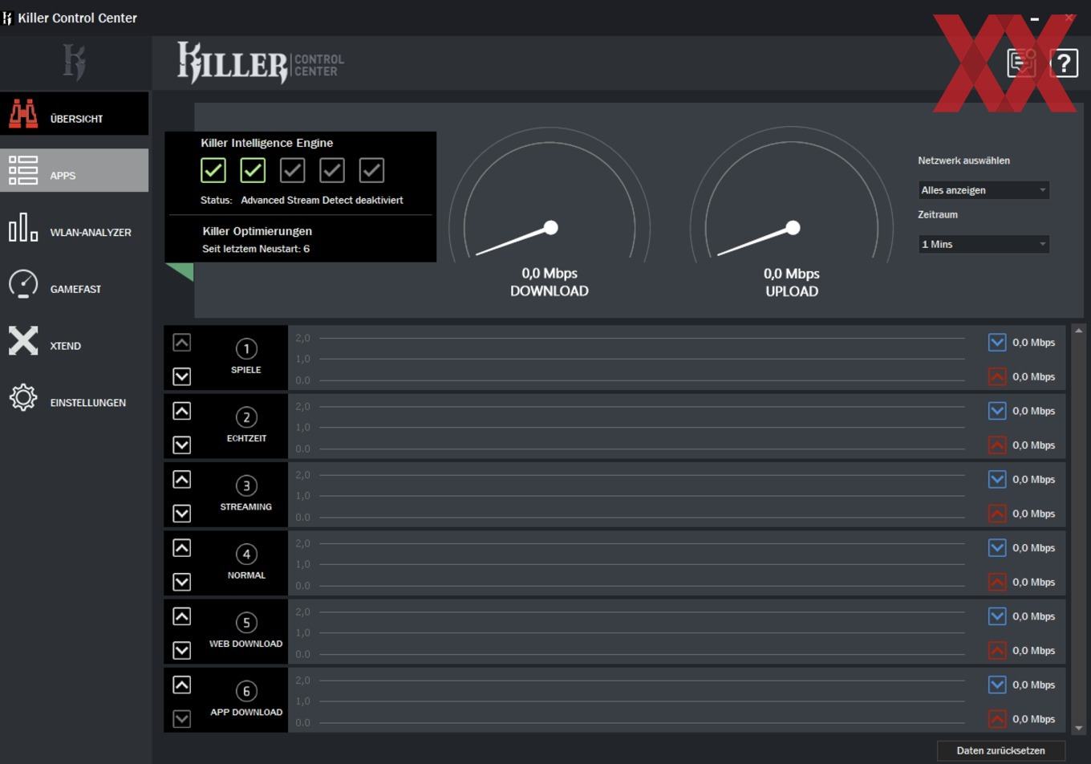
Task: Click 'Advanced Stream Detect deaktiviert' status text
Action: pos(322,200)
